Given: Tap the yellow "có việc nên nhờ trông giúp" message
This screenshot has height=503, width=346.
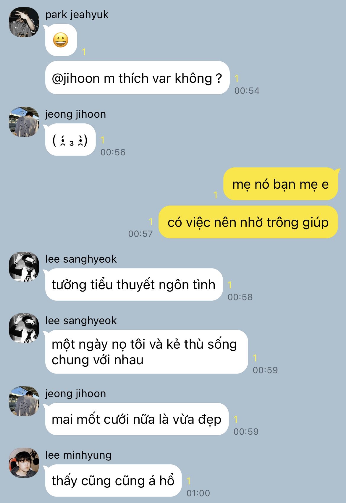Looking at the screenshot, I should coord(248,222).
